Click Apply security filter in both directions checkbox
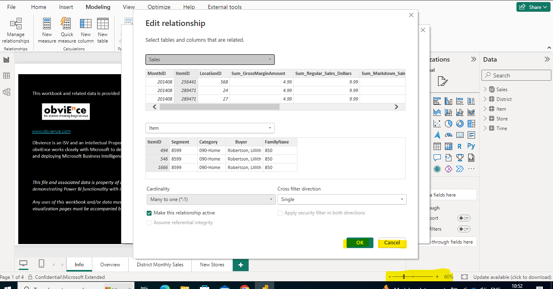 280,213
